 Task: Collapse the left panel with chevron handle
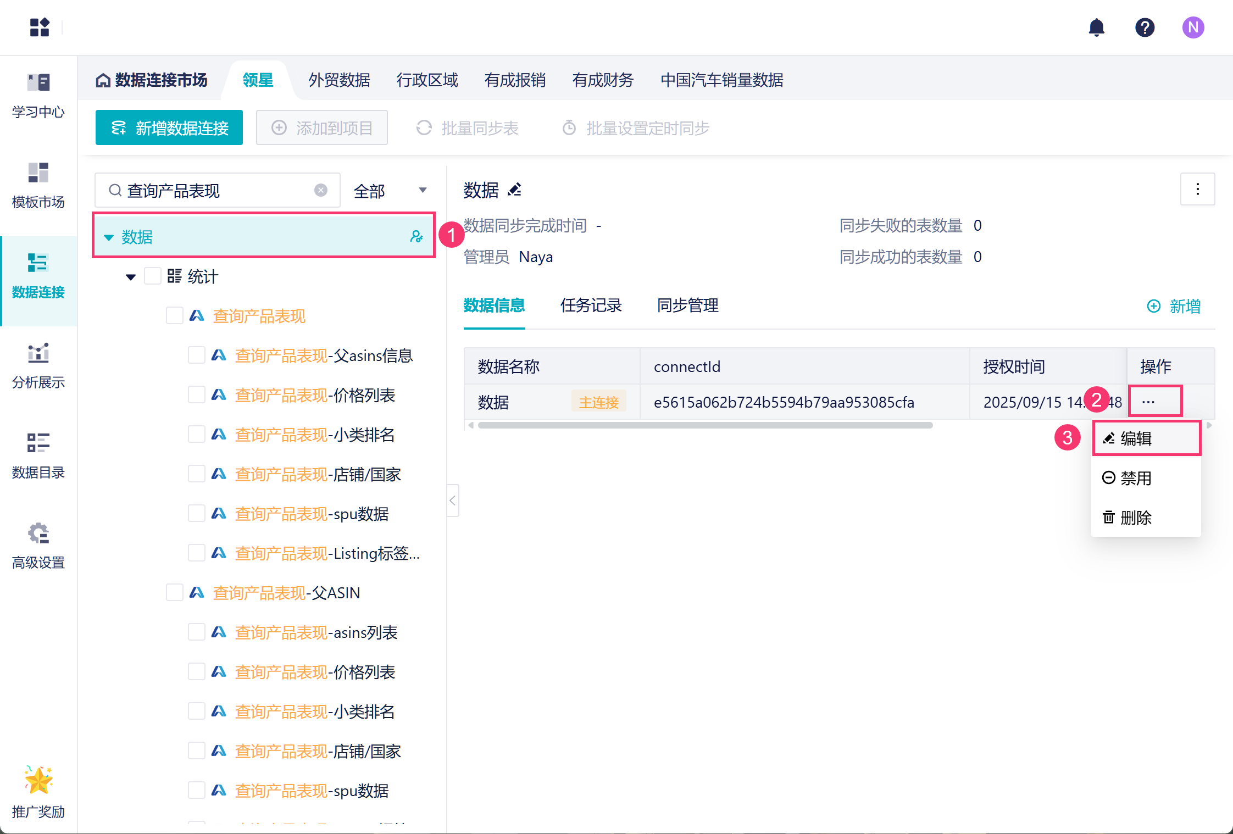(x=453, y=501)
